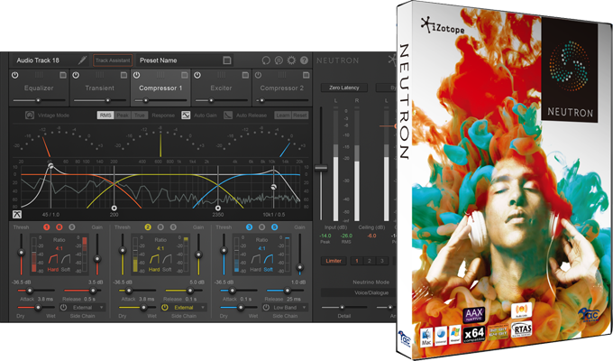The image size is (613, 361).
Task: Toggle band 1 side chain power icon
Action: click(63, 308)
